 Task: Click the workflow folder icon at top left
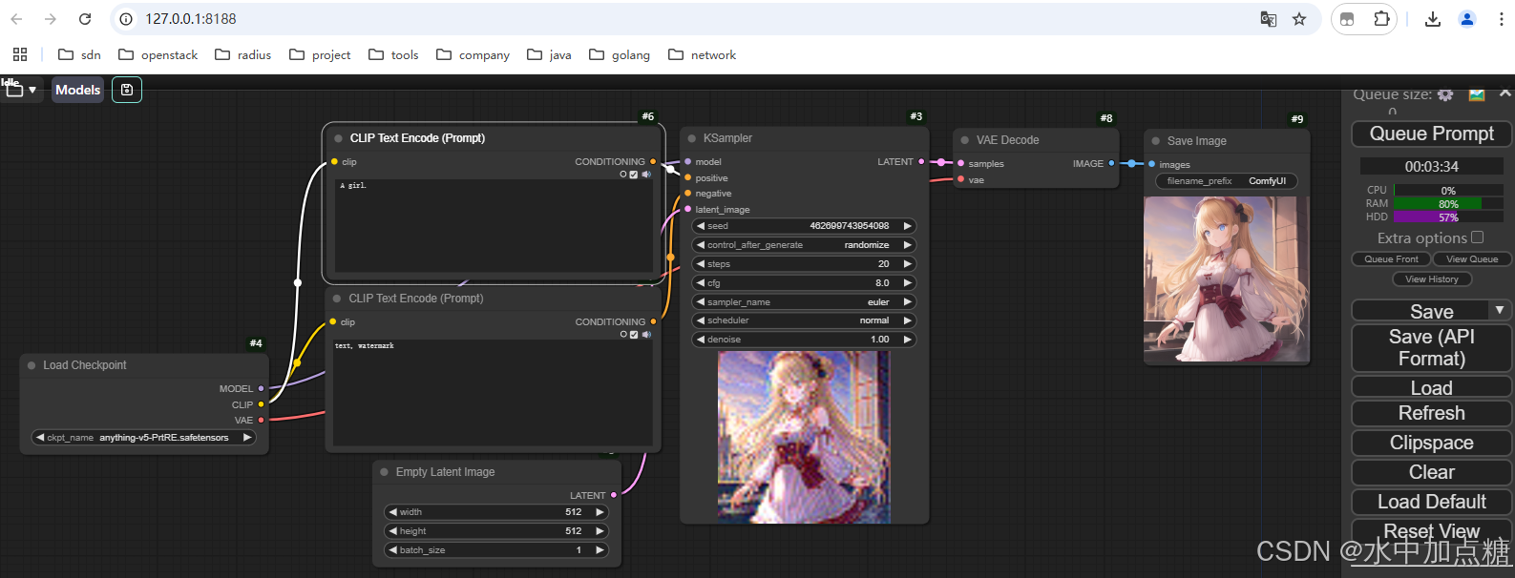click(13, 90)
